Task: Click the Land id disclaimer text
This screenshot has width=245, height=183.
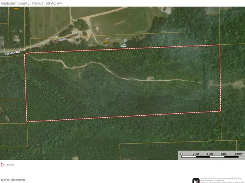Action: (222, 181)
